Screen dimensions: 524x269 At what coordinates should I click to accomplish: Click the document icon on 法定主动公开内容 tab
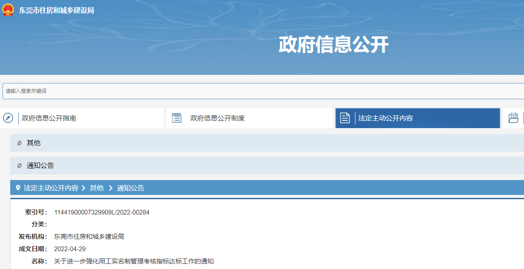coord(345,118)
